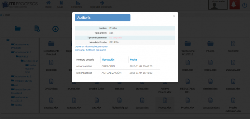This screenshot has height=119, width=250.
Task: Sort table by Fecha column
Action: [133, 60]
